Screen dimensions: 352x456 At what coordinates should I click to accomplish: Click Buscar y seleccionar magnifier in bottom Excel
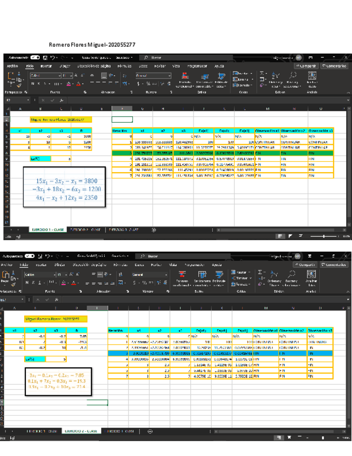pos(293,275)
